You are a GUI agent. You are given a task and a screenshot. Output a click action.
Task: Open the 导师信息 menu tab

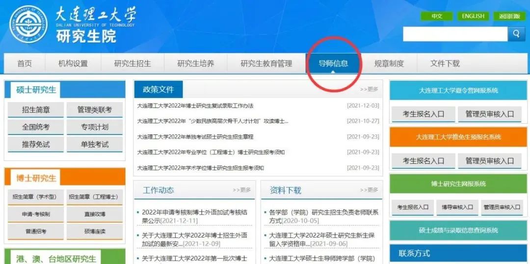click(x=333, y=63)
